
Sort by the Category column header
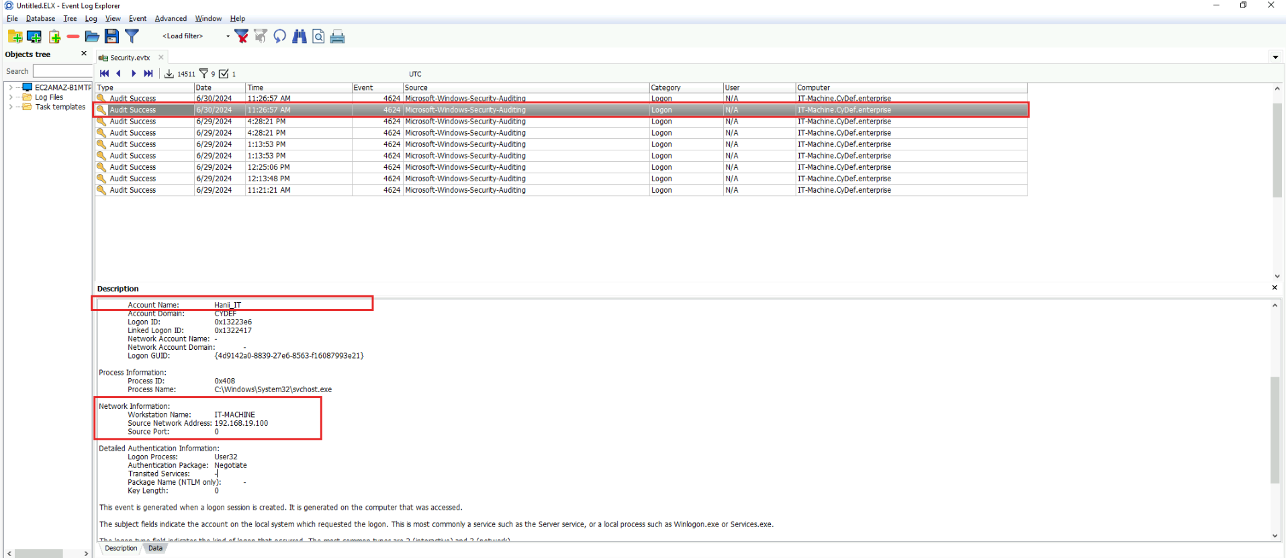[686, 88]
